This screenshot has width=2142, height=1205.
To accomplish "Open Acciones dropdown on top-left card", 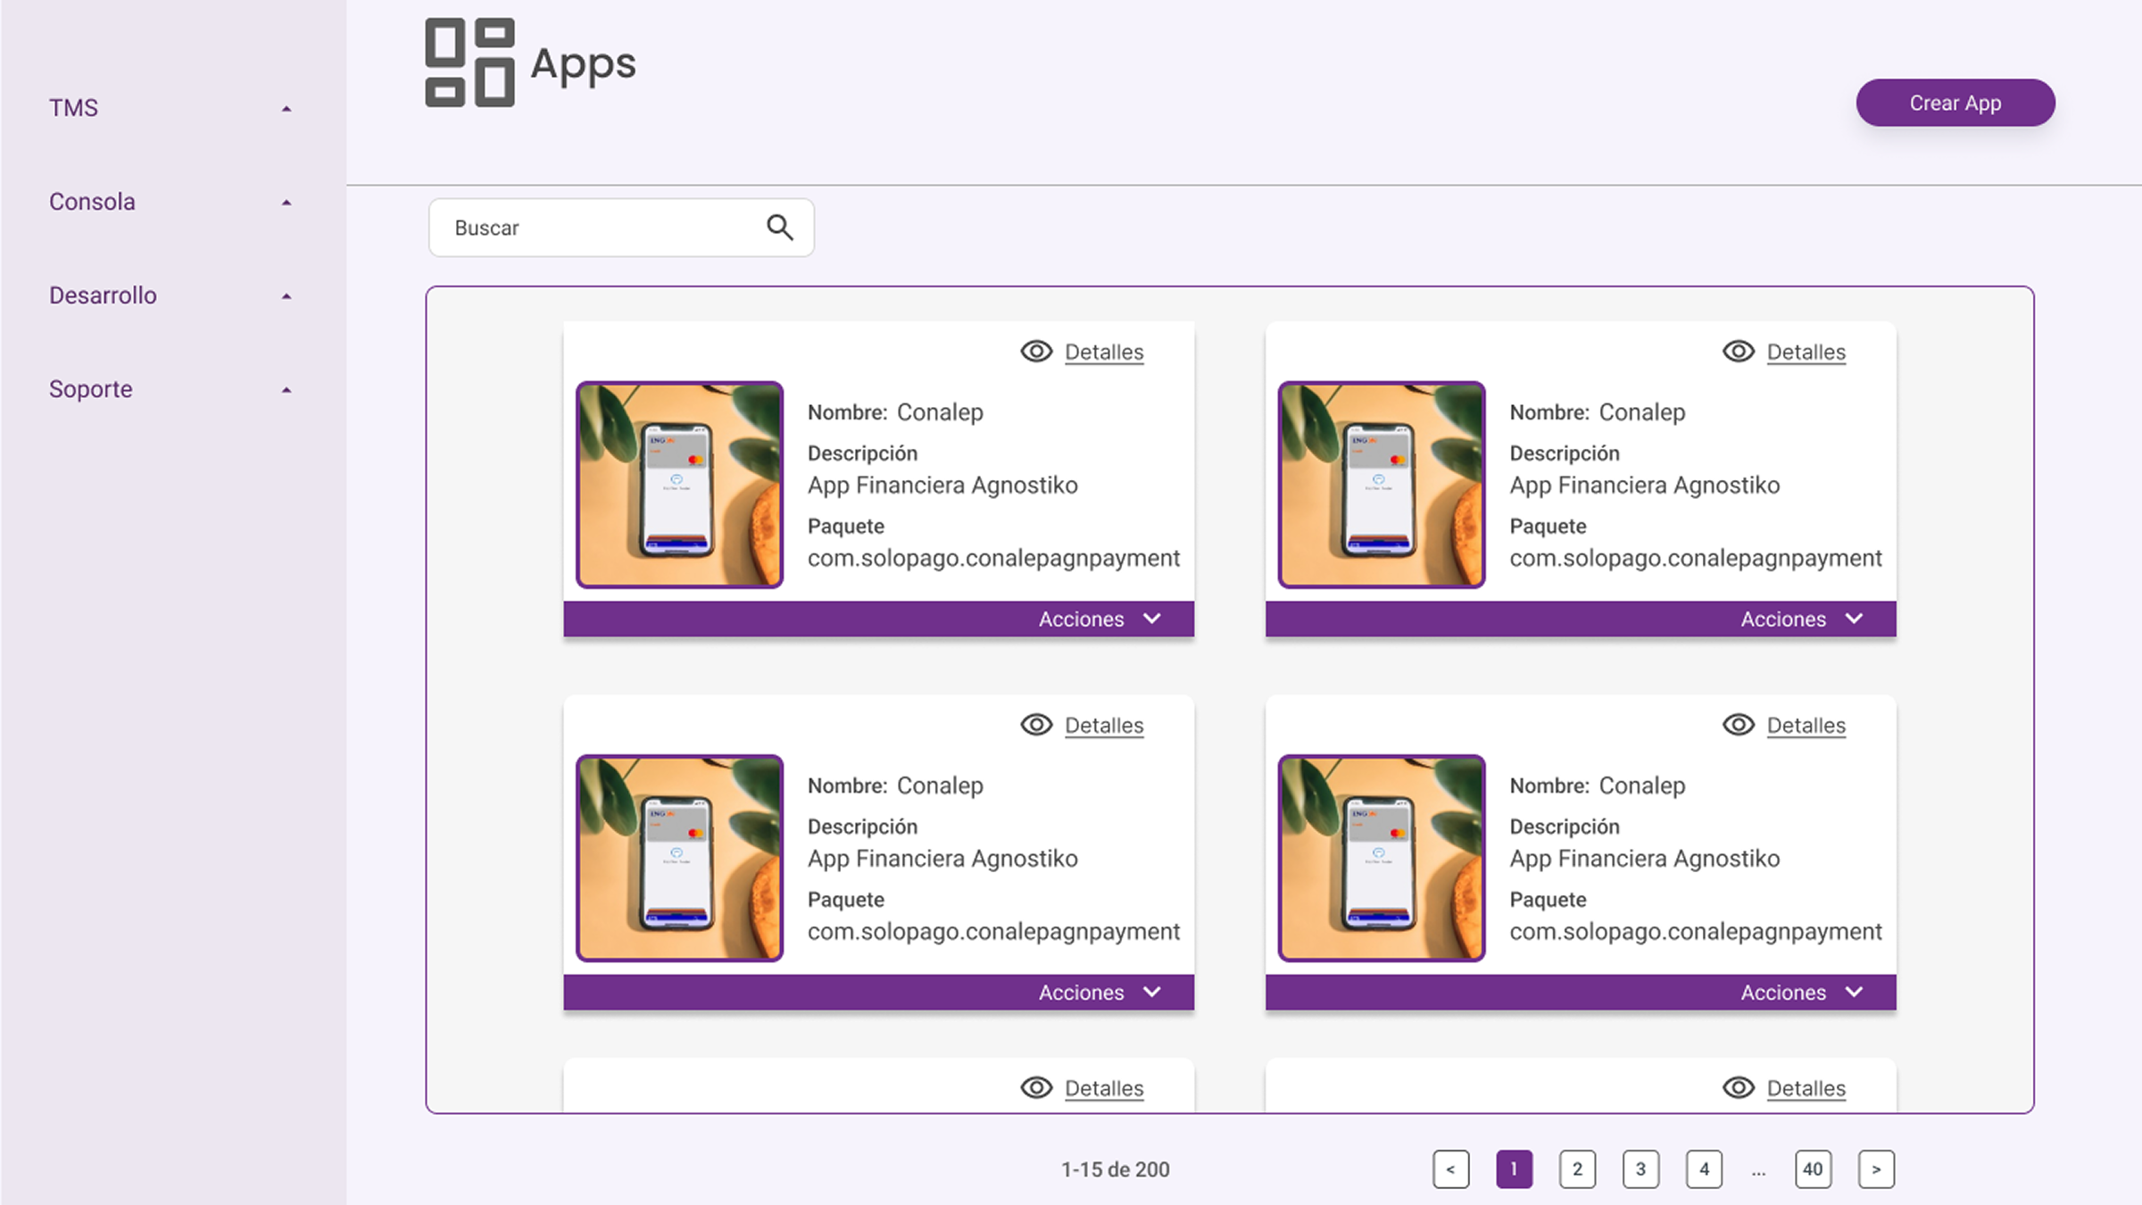I will pos(1100,619).
